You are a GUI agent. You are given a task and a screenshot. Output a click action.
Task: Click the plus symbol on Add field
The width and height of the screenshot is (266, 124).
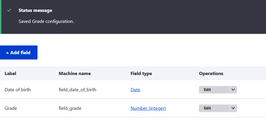point(7,53)
